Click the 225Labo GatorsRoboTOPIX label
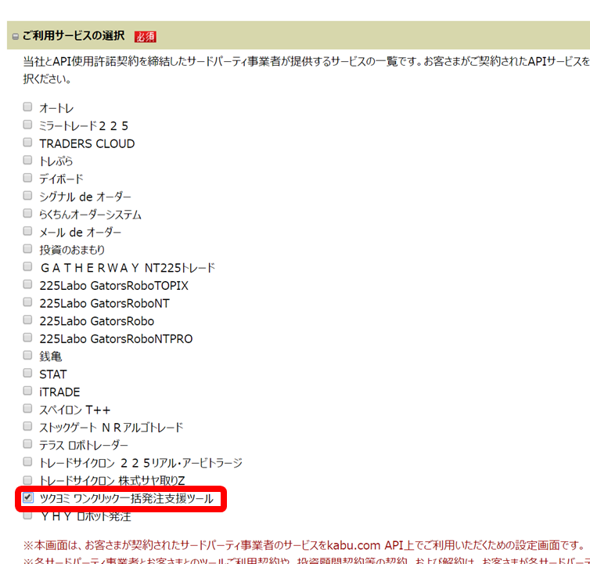 113,286
